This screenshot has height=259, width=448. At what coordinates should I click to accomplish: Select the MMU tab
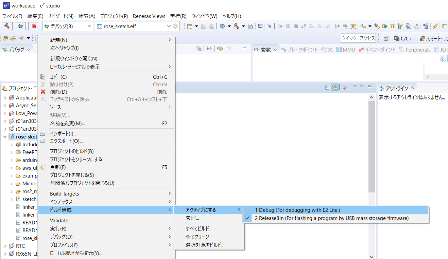tap(346, 50)
